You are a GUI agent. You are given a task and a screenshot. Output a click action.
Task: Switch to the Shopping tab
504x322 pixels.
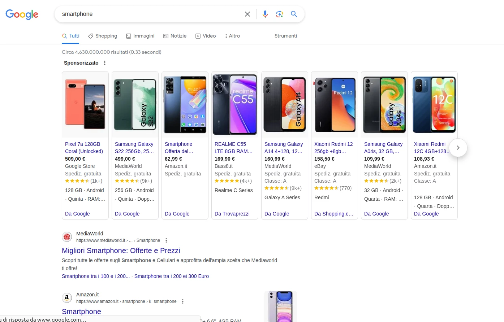click(103, 36)
